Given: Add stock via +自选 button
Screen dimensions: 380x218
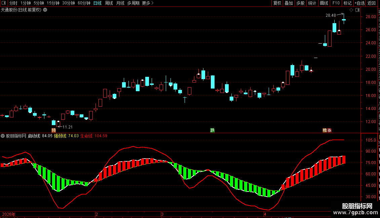Looking at the screenshot, I should (359, 3).
